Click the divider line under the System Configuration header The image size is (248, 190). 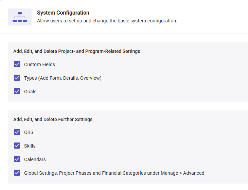tap(124, 34)
